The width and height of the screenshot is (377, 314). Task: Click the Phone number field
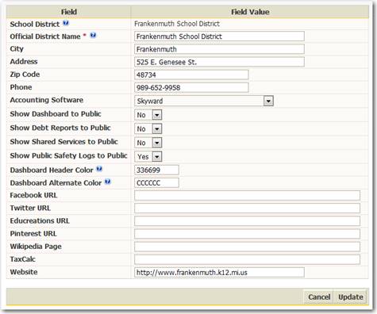click(191, 87)
